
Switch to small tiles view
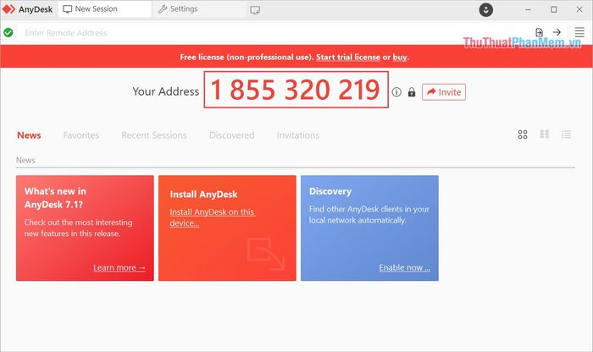click(544, 134)
